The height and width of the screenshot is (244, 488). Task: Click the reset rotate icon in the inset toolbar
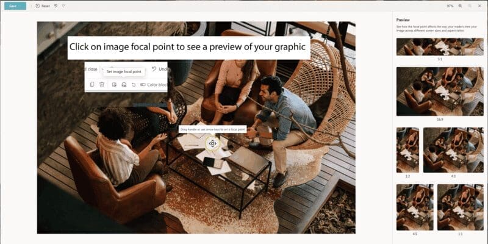coord(134,85)
